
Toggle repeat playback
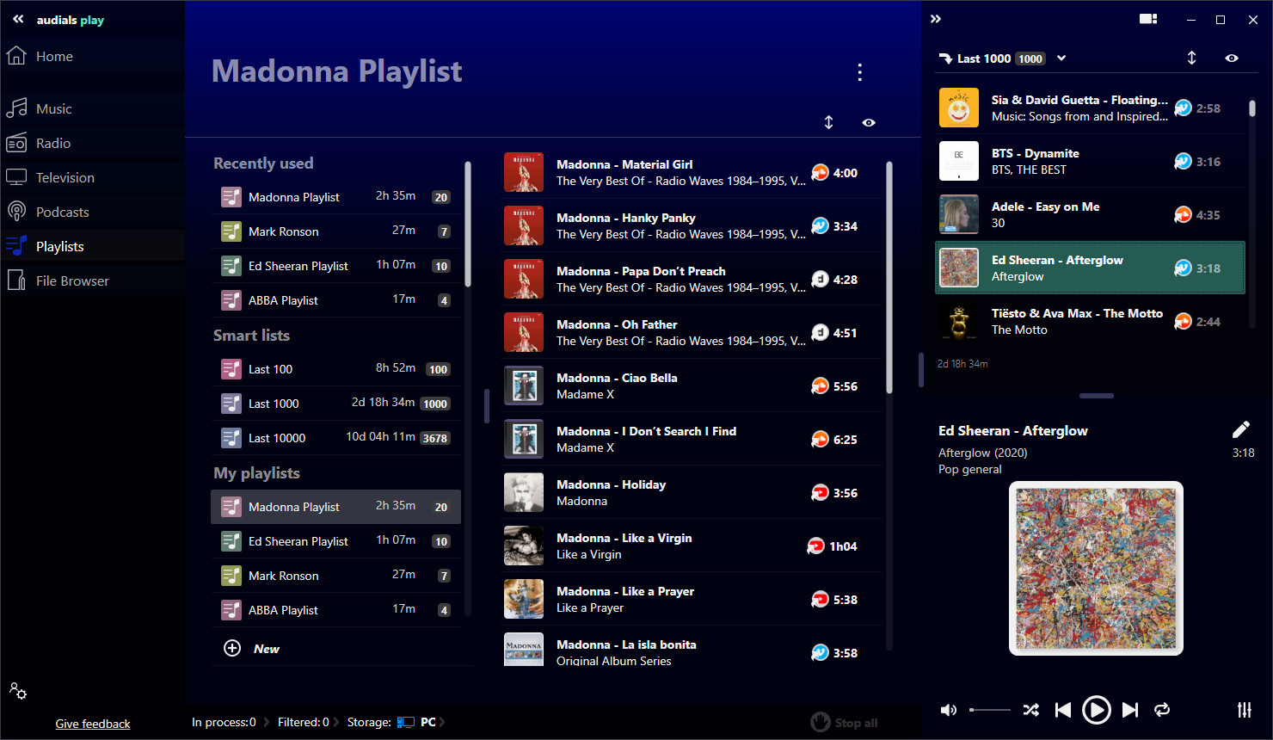(1162, 710)
